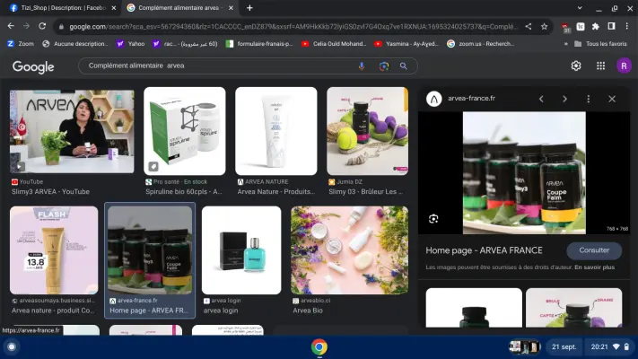Open the tab search dropdown arrow

pos(580,8)
